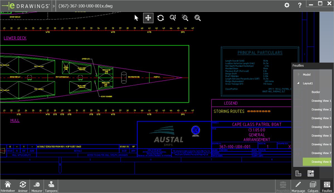
Task: Select Drawing View 3 in the sheet list
Action: pos(321,118)
